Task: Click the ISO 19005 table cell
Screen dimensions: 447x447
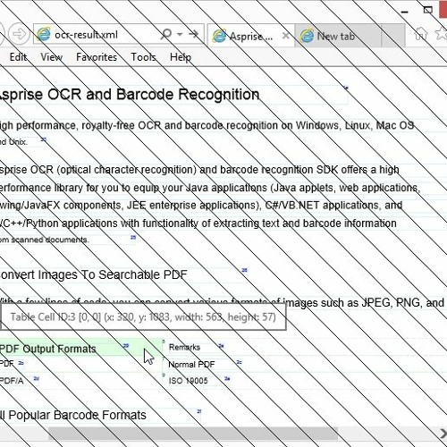Action: coord(188,381)
